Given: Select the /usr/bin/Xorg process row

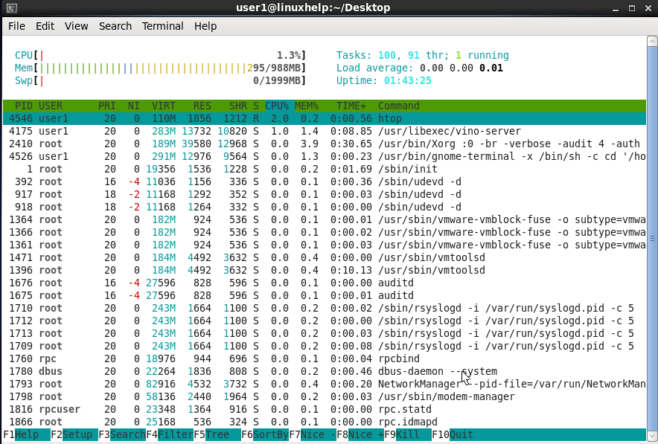Looking at the screenshot, I should point(325,144).
